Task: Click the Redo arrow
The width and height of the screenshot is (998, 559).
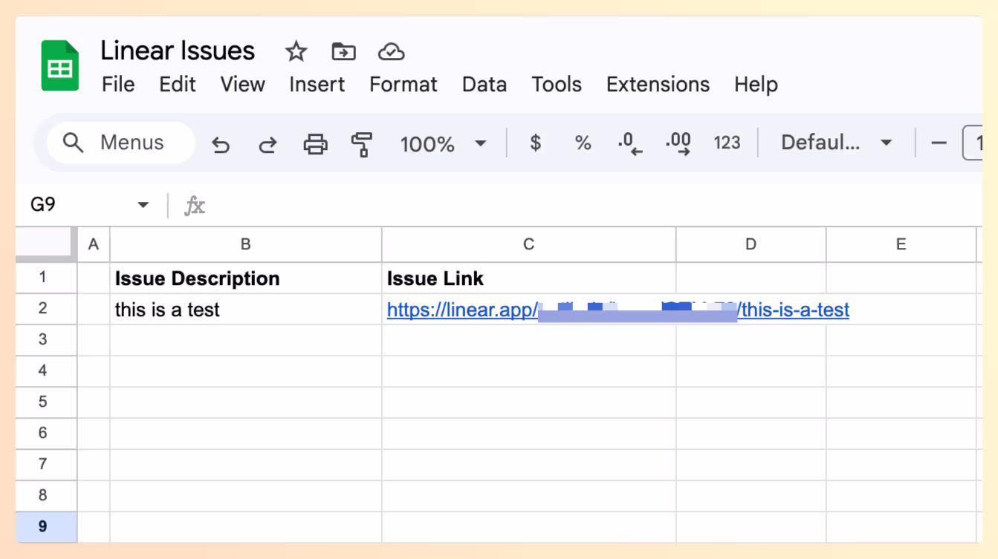Action: coord(268,143)
